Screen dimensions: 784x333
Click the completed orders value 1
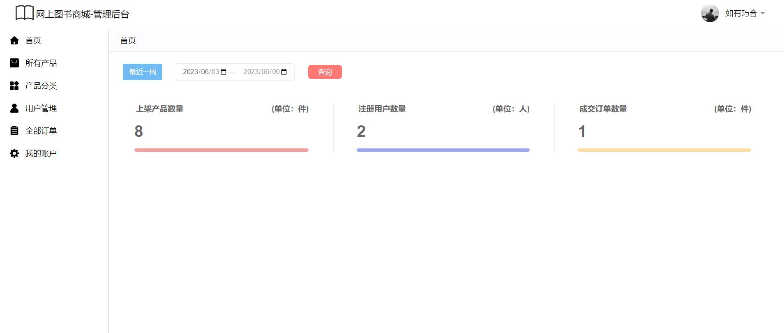pyautogui.click(x=582, y=132)
